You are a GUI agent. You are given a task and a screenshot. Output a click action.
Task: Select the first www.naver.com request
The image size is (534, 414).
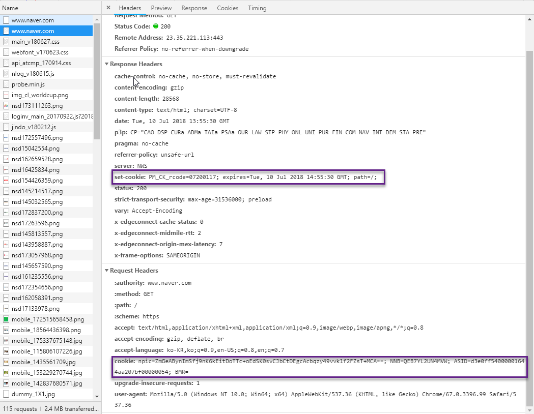tap(33, 20)
